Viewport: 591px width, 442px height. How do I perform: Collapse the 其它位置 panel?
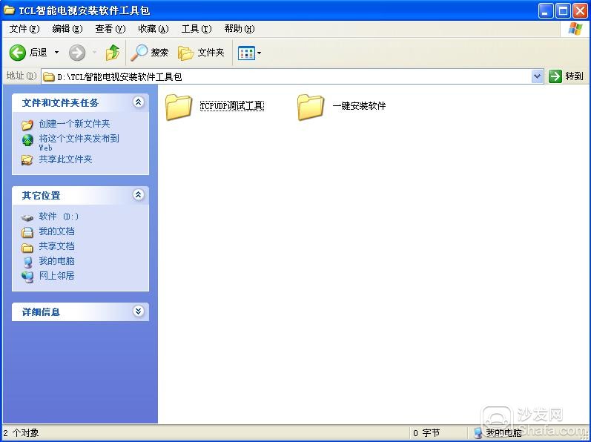[x=138, y=195]
